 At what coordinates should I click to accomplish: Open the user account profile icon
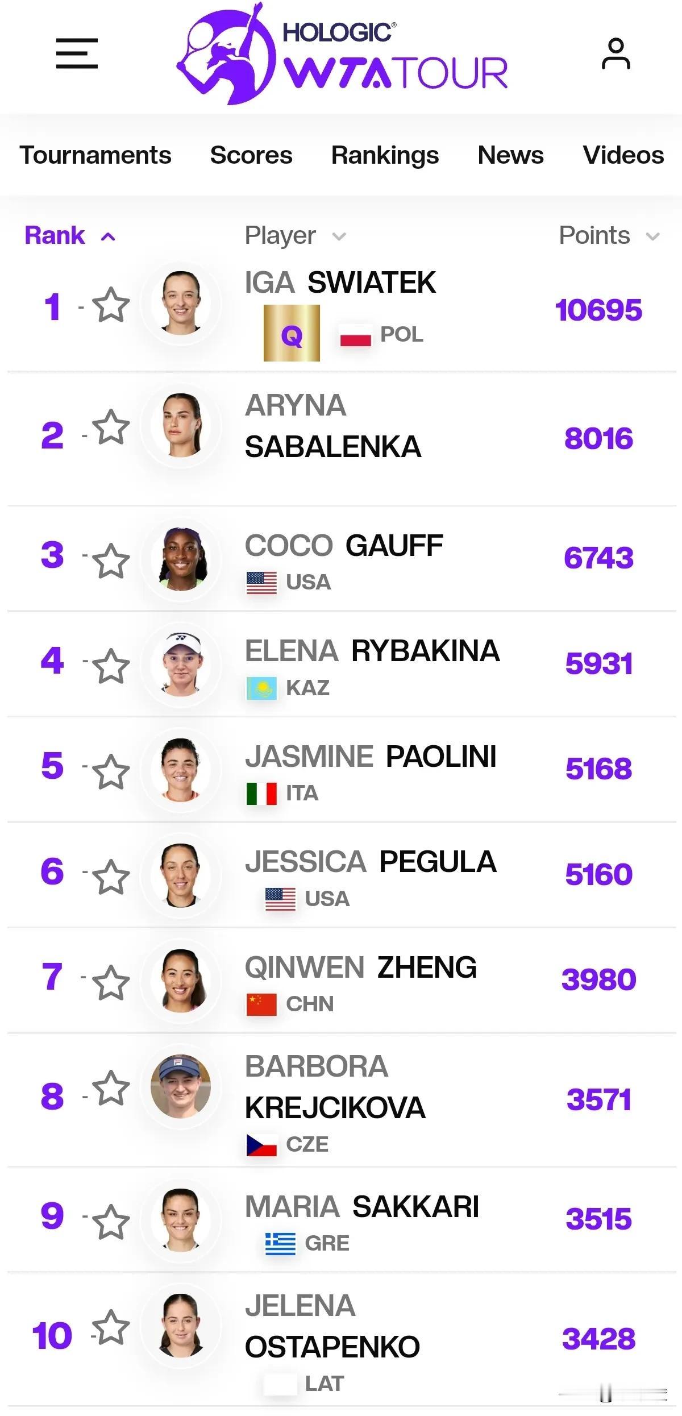616,53
